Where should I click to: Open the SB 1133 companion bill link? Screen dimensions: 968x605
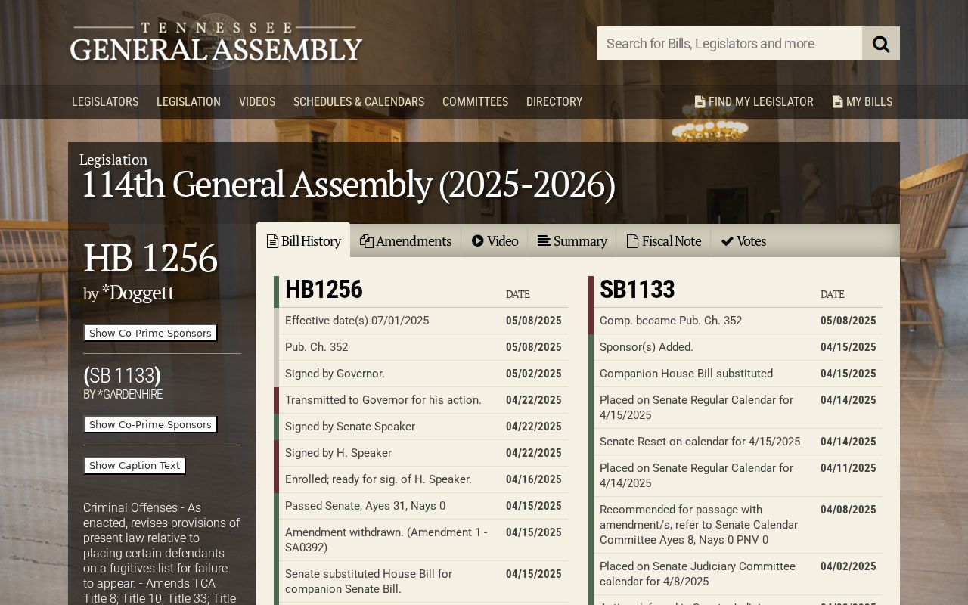coord(122,375)
